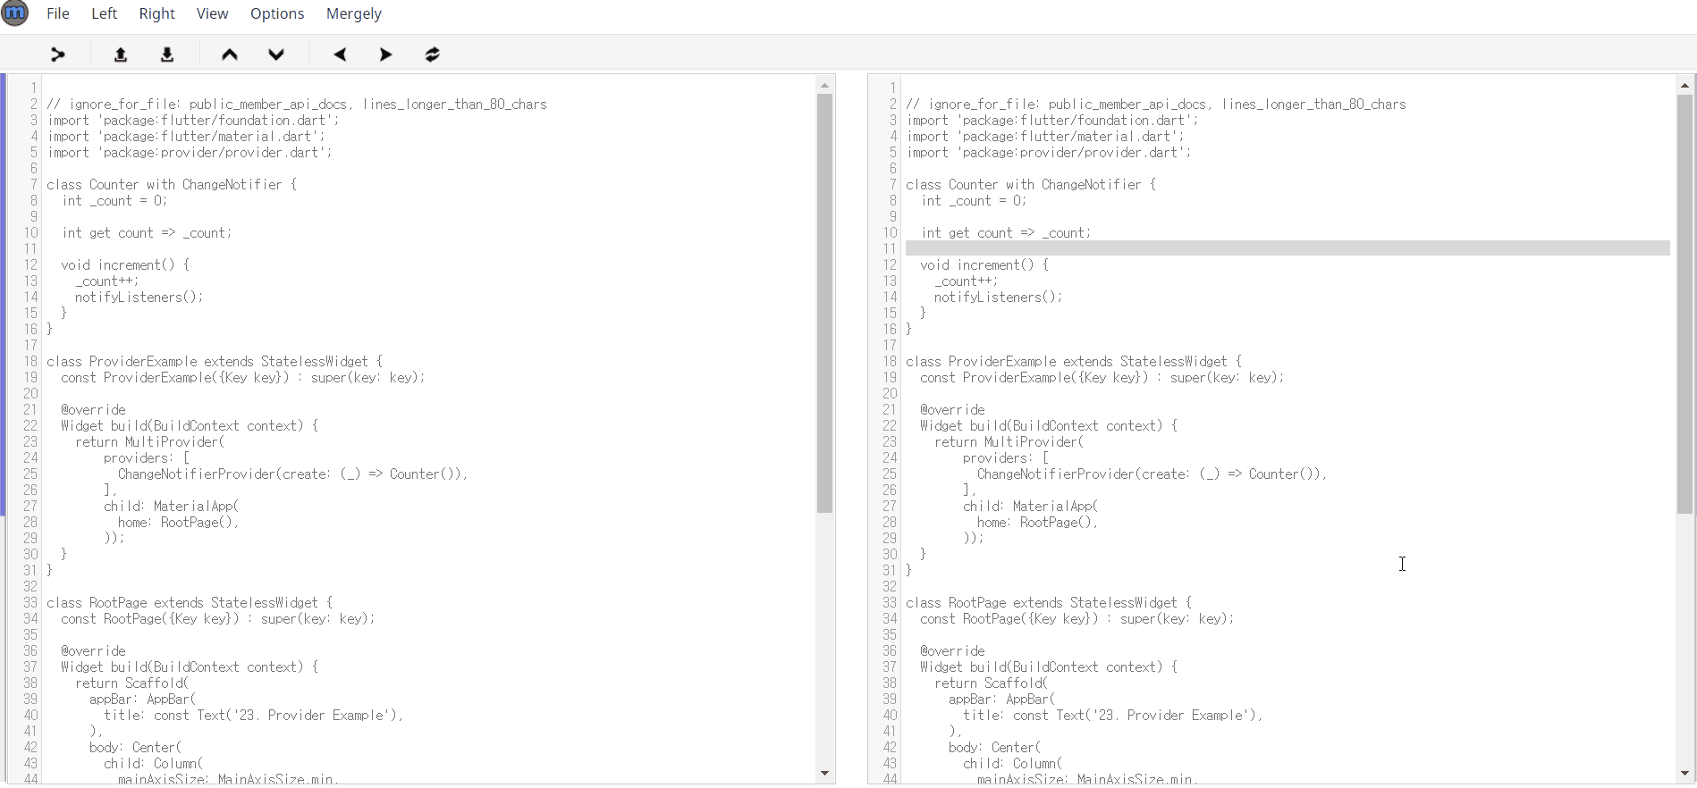This screenshot has width=1697, height=788.
Task: Click 'class Counter with ChangeNotifier {' in left pane
Action: point(172,184)
